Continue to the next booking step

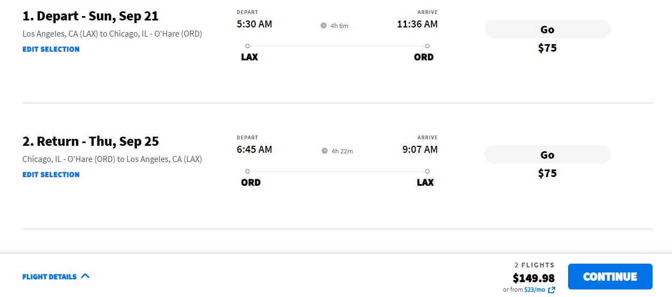[610, 277]
